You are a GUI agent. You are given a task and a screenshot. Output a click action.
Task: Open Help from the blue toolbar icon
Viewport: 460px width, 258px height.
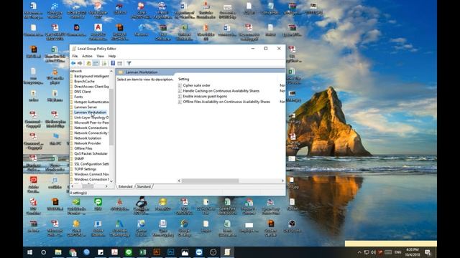pyautogui.click(x=113, y=63)
